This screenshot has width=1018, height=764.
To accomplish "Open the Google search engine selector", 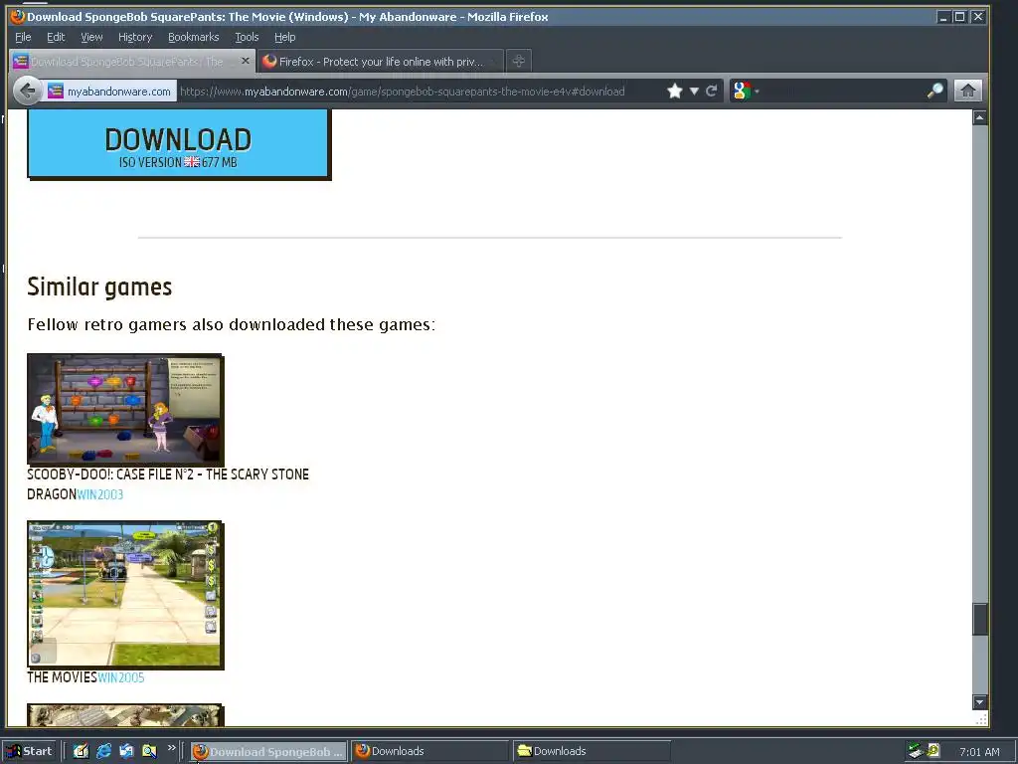I will tap(746, 91).
